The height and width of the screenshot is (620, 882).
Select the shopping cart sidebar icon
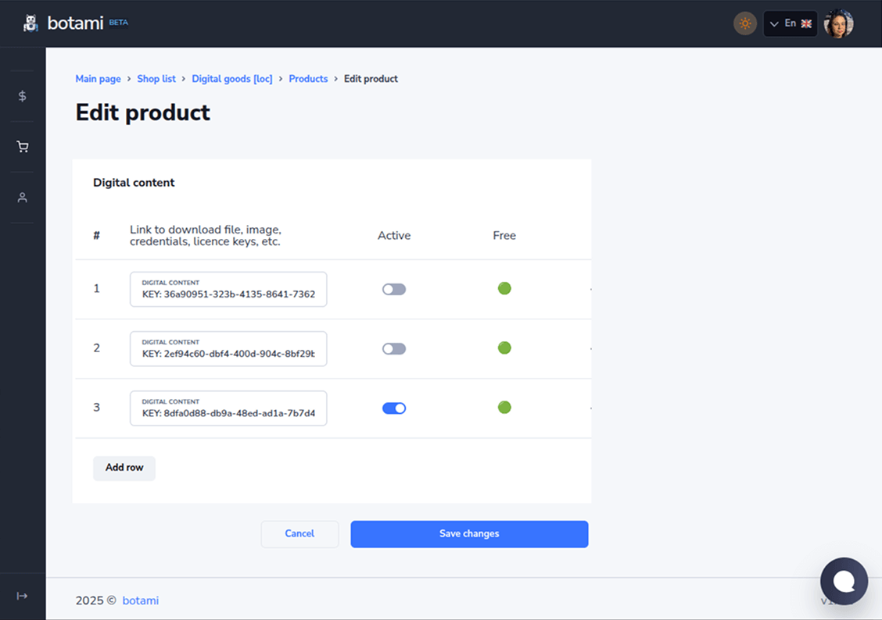tap(22, 146)
